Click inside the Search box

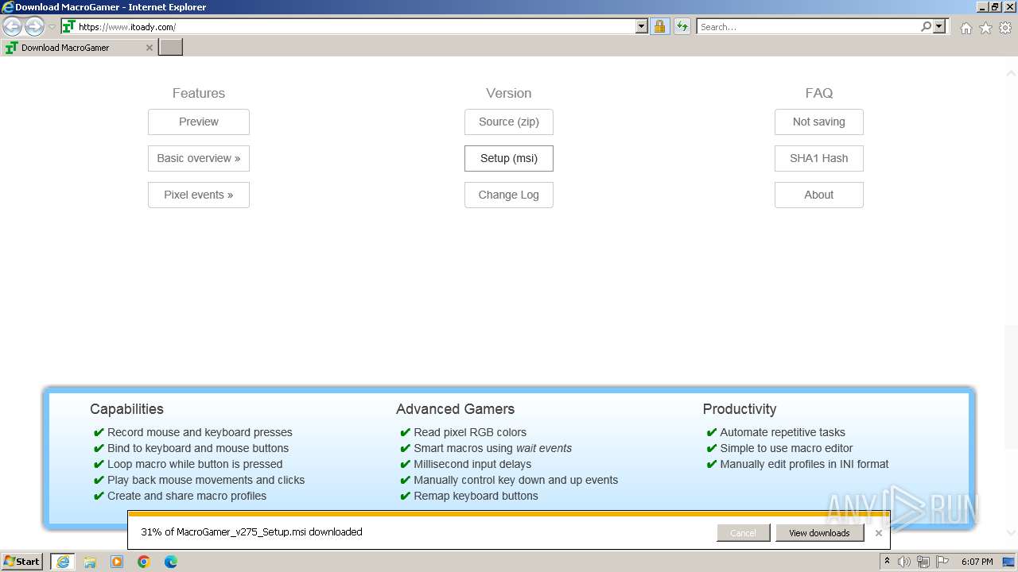(x=808, y=27)
